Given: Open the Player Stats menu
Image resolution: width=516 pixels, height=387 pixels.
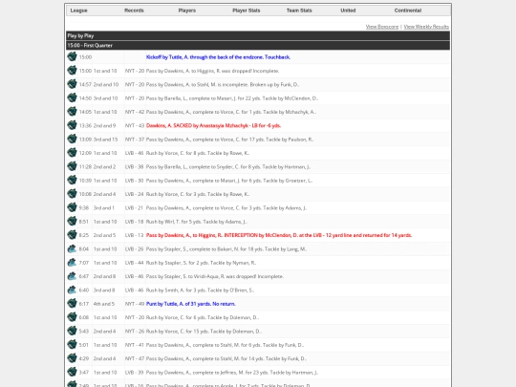Looking at the screenshot, I should click(x=247, y=11).
